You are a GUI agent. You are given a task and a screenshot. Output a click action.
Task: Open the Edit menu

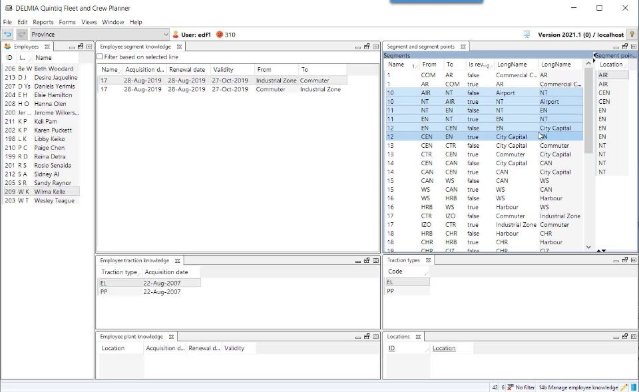pos(23,22)
